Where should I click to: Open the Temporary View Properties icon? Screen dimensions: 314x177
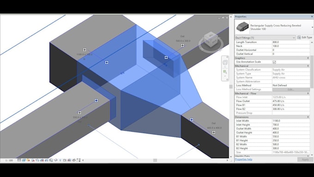coord(65,160)
